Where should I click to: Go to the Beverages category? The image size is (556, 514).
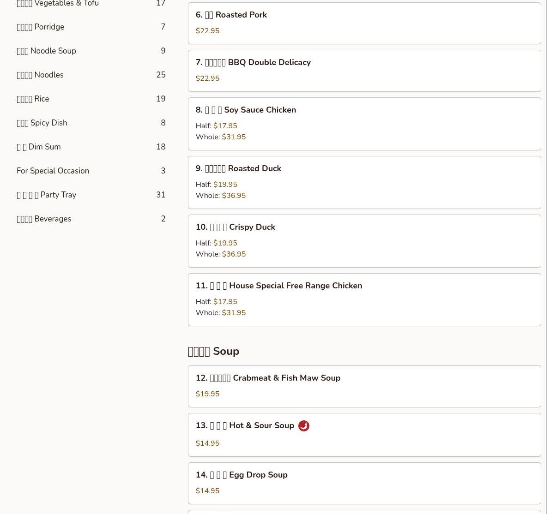click(91, 219)
